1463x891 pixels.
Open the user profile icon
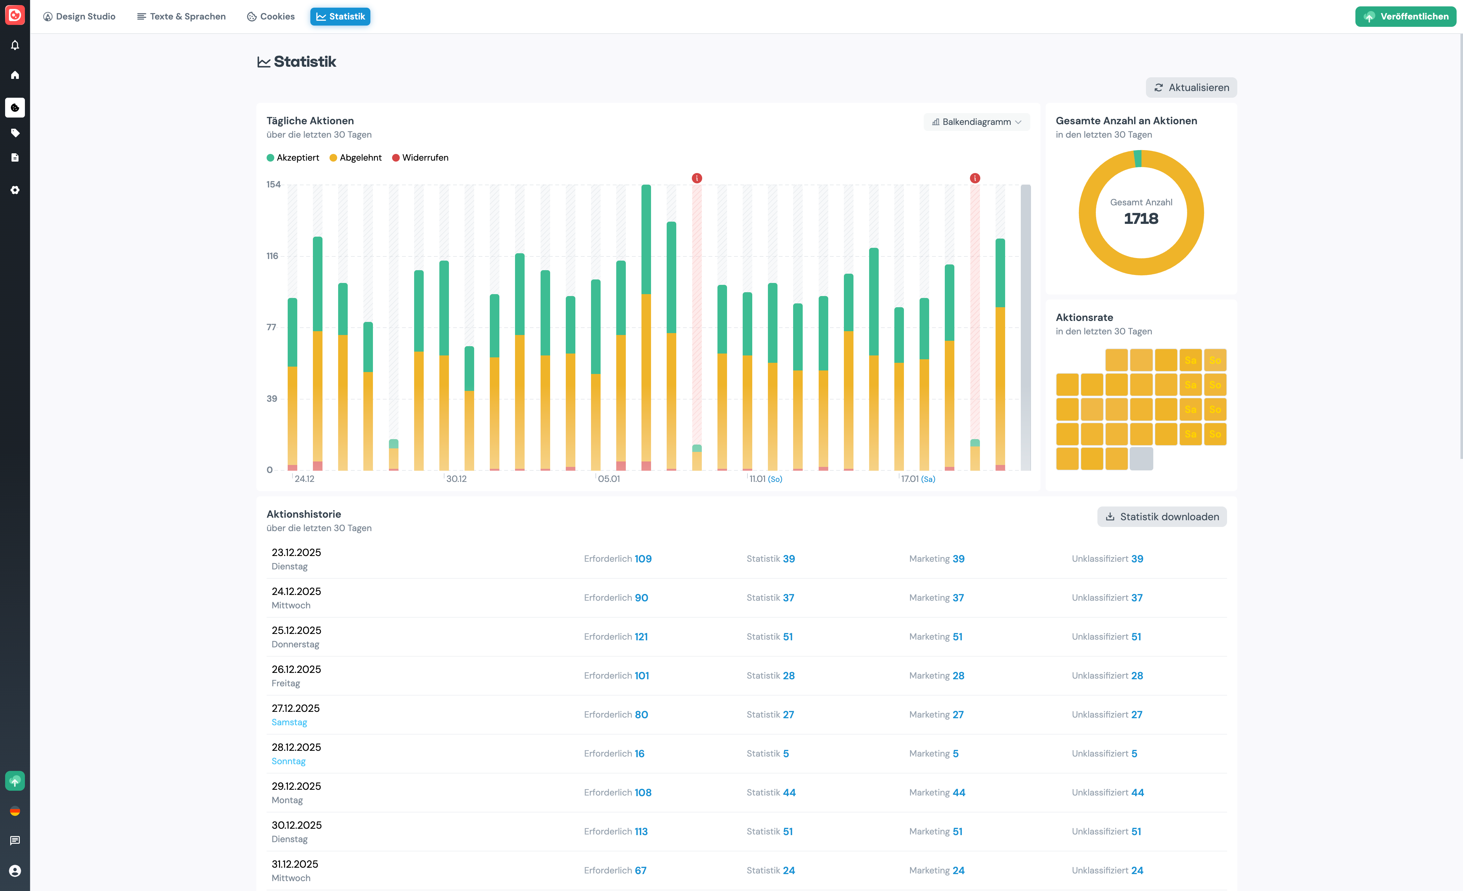15,871
